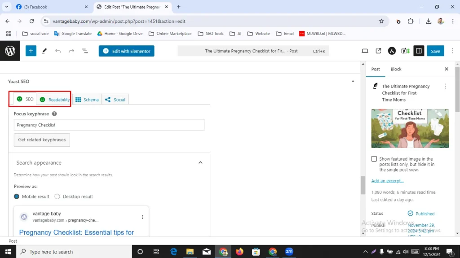Image resolution: width=460 pixels, height=258 pixels.
Task: Open the Social tab
Action: 115,100
